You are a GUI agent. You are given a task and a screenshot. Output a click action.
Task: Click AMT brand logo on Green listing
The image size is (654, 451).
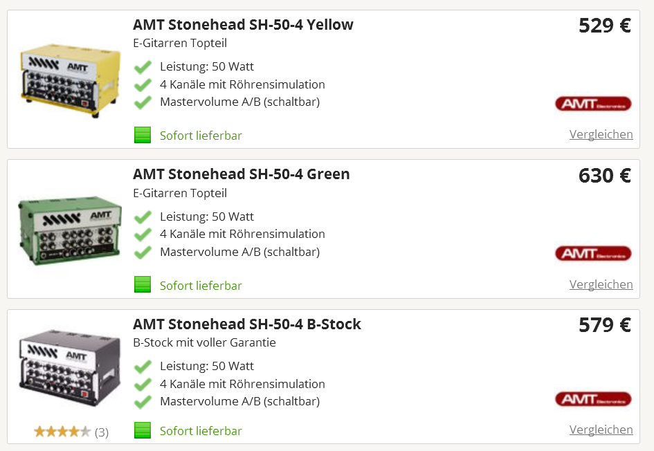593,253
